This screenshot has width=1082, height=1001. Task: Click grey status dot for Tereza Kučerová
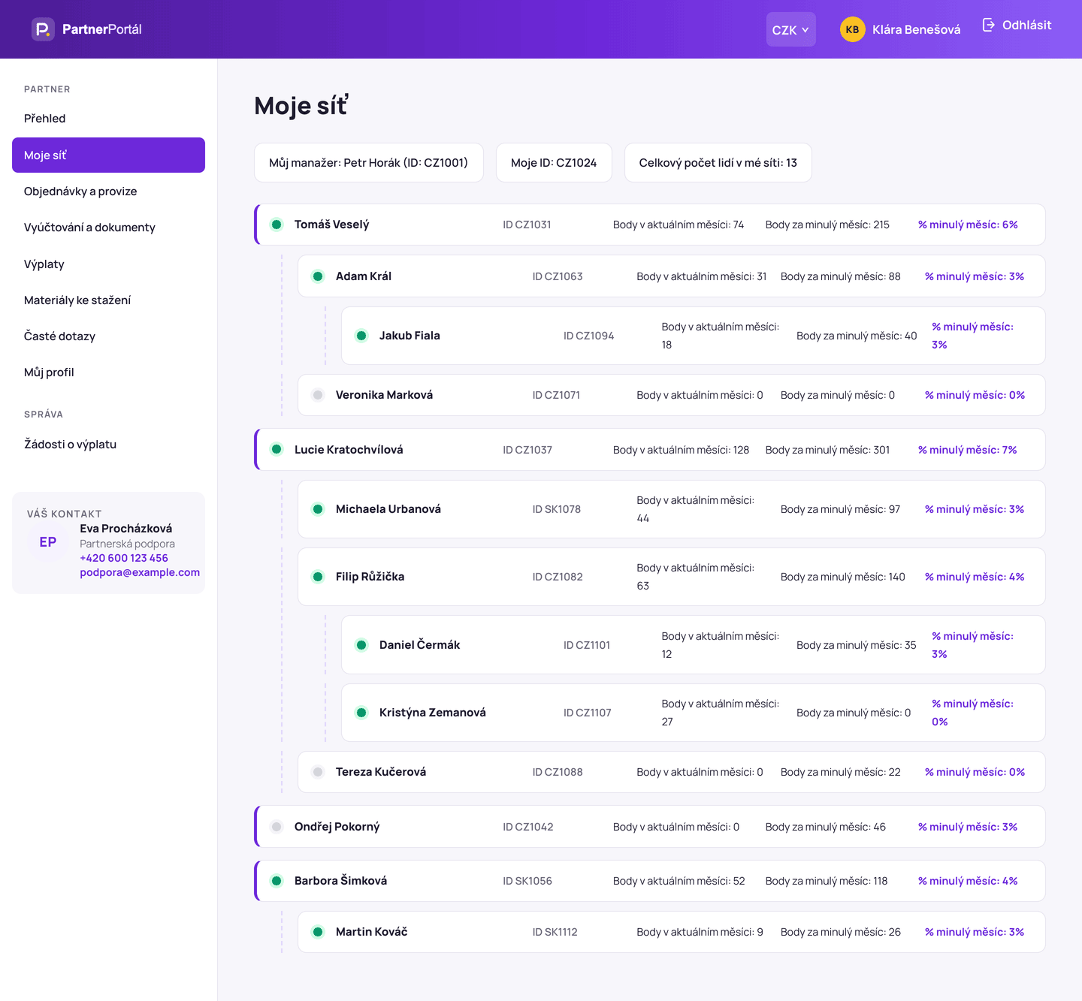318,772
